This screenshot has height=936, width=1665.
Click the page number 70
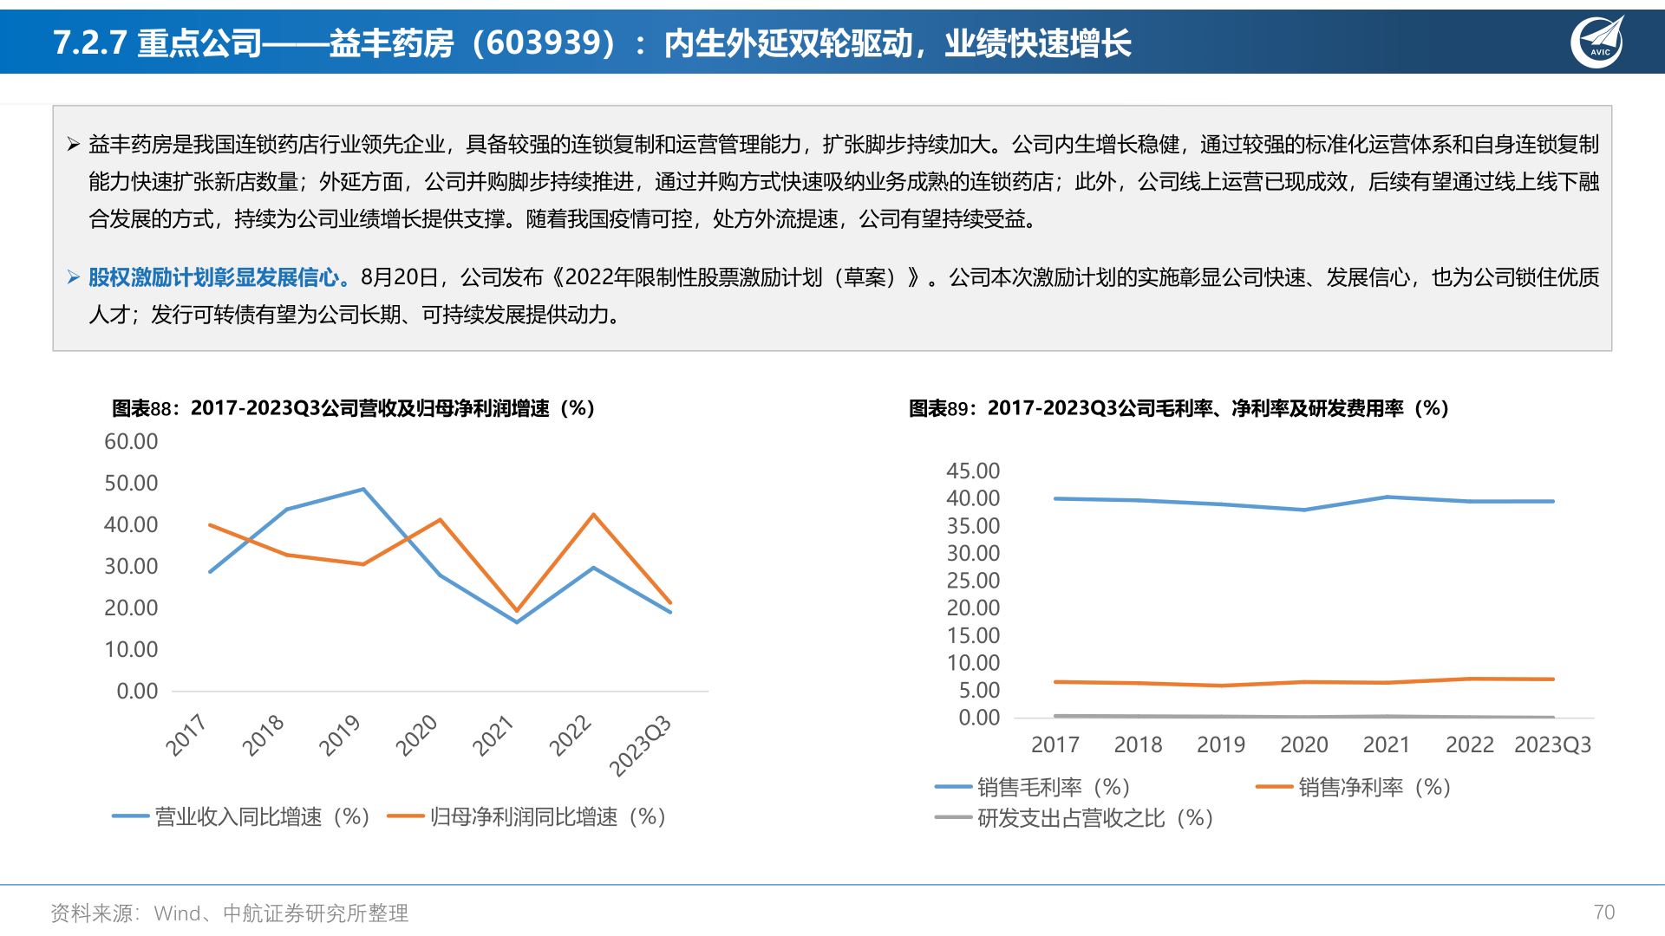coord(1603,912)
